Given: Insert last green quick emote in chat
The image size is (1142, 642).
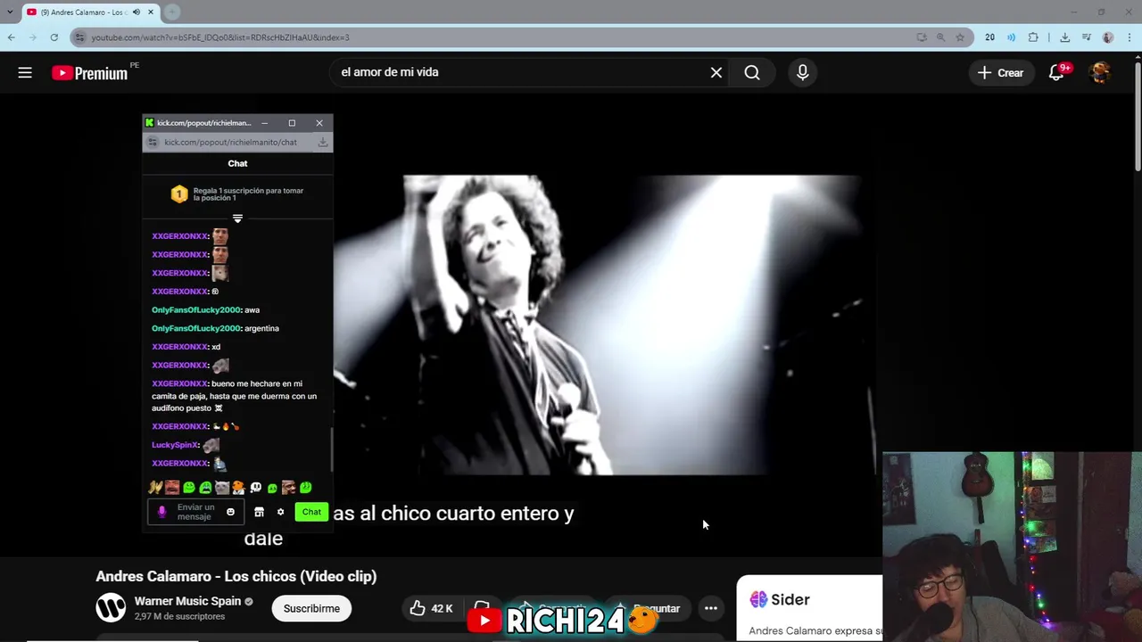Looking at the screenshot, I should pyautogui.click(x=305, y=488).
